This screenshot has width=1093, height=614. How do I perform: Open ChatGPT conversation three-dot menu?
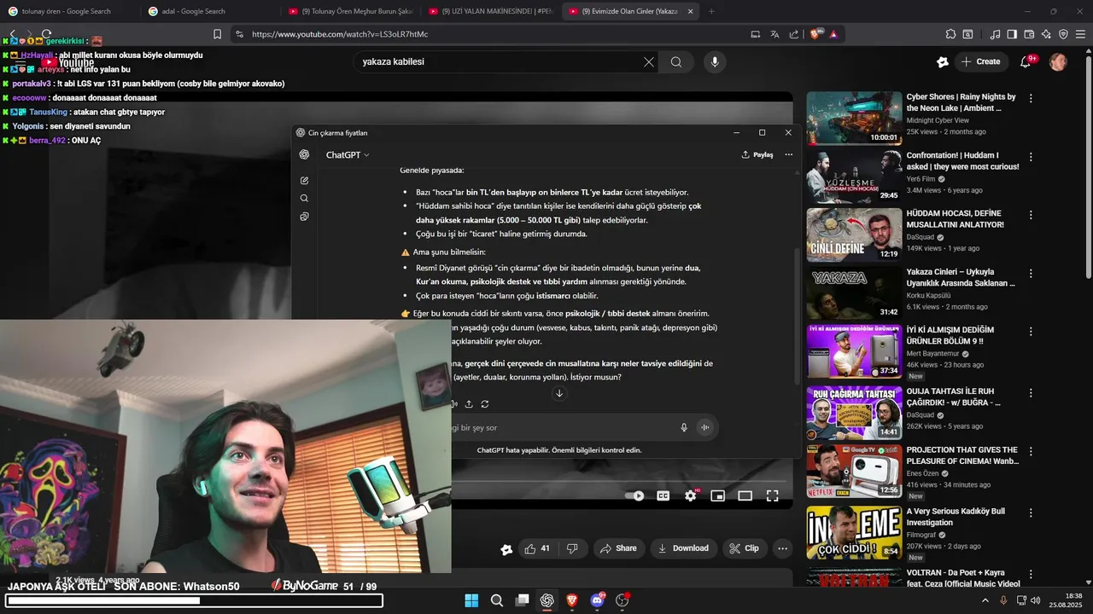pos(788,155)
